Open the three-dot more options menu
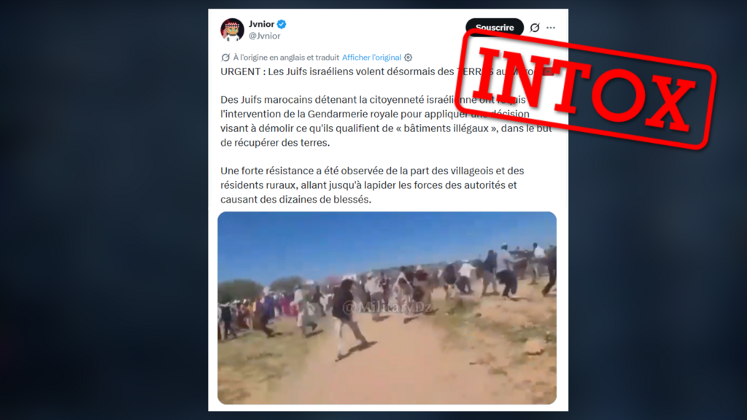Screen dimensions: 747x420 point(551,28)
